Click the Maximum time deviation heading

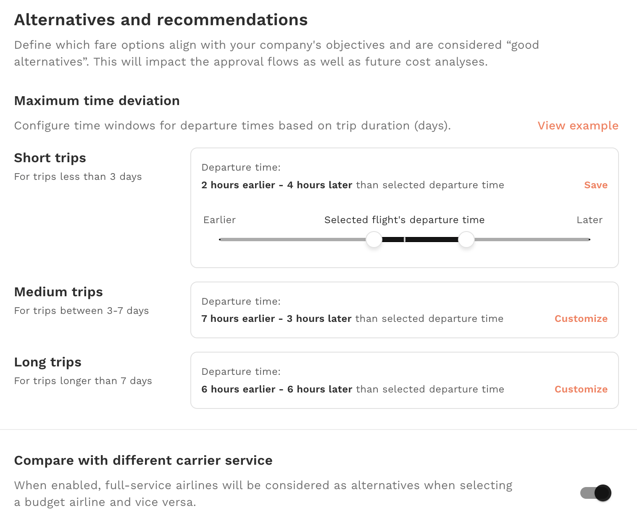pyautogui.click(x=97, y=101)
